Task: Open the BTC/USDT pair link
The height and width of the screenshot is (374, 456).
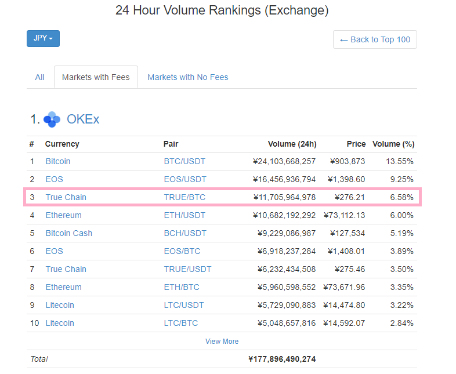Action: coord(184,161)
